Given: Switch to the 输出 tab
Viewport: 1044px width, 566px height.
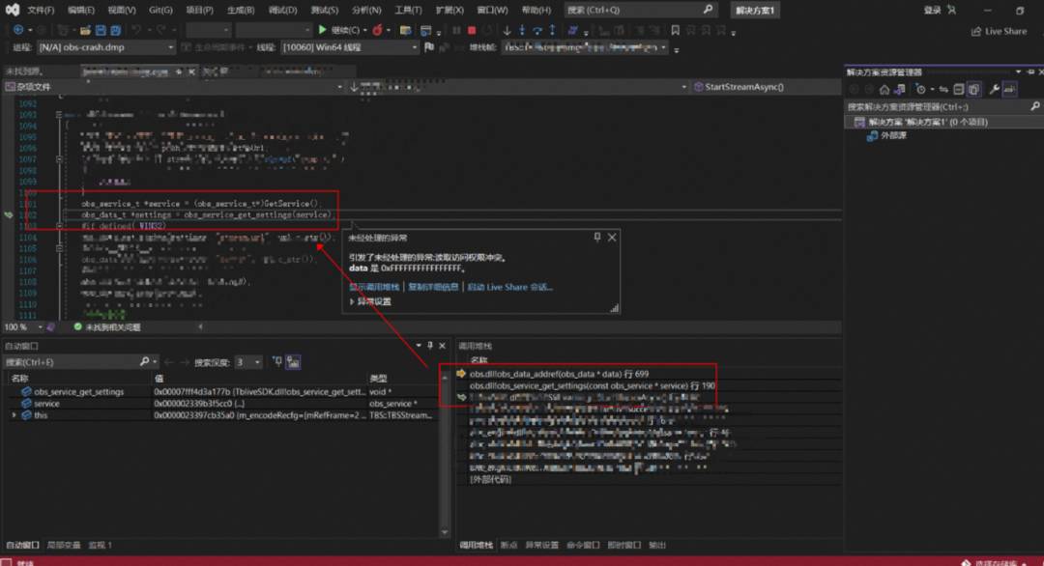Looking at the screenshot, I should click(x=657, y=545).
